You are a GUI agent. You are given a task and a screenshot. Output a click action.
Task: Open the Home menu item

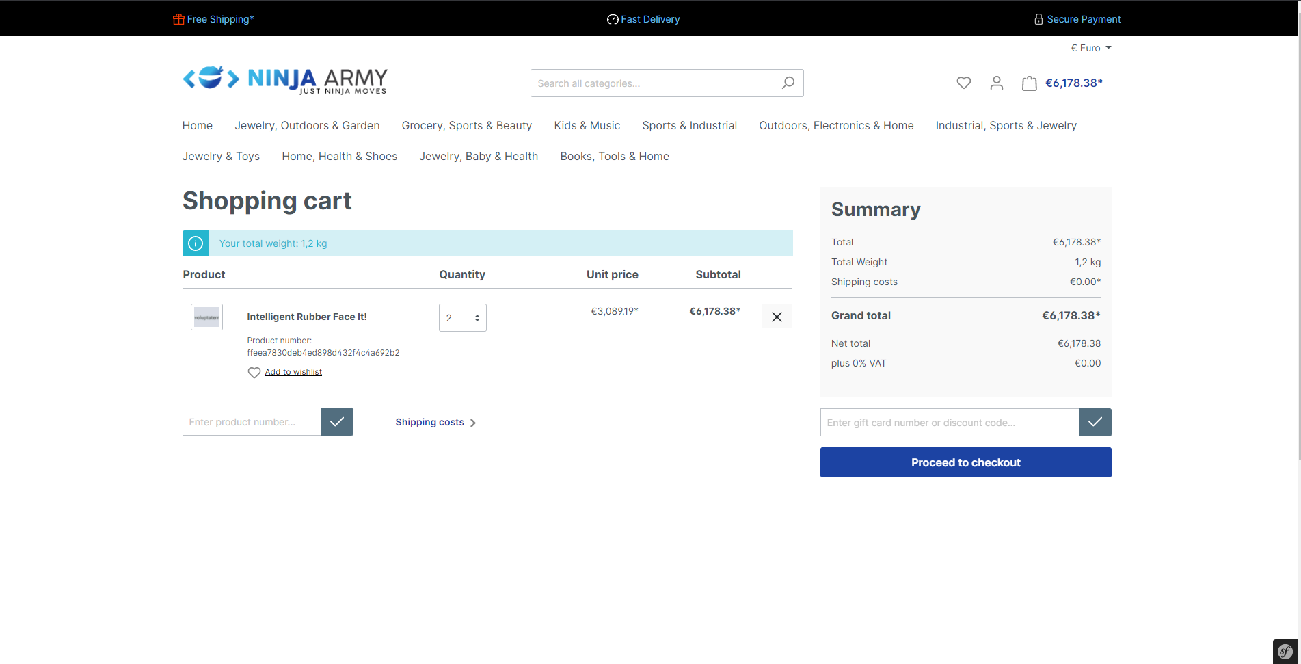[x=198, y=126]
